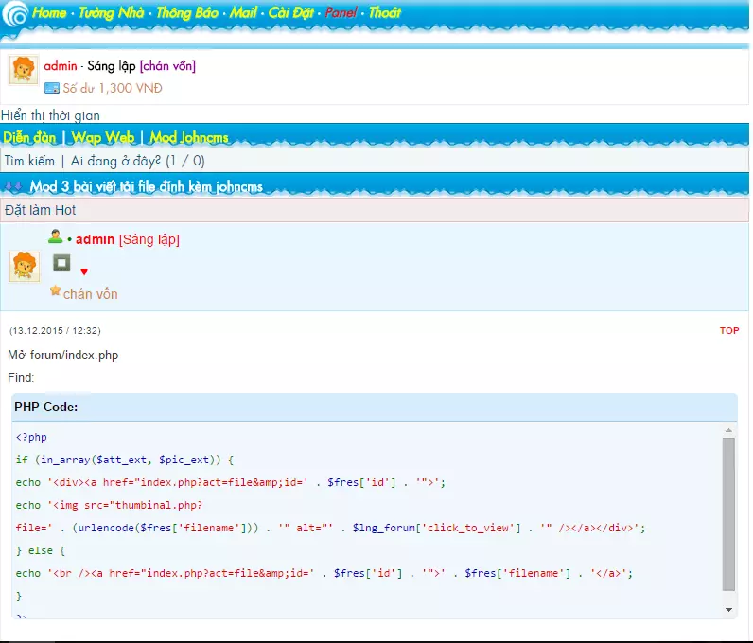Click the code box scroll up arrow
753x643 pixels.
(728, 431)
